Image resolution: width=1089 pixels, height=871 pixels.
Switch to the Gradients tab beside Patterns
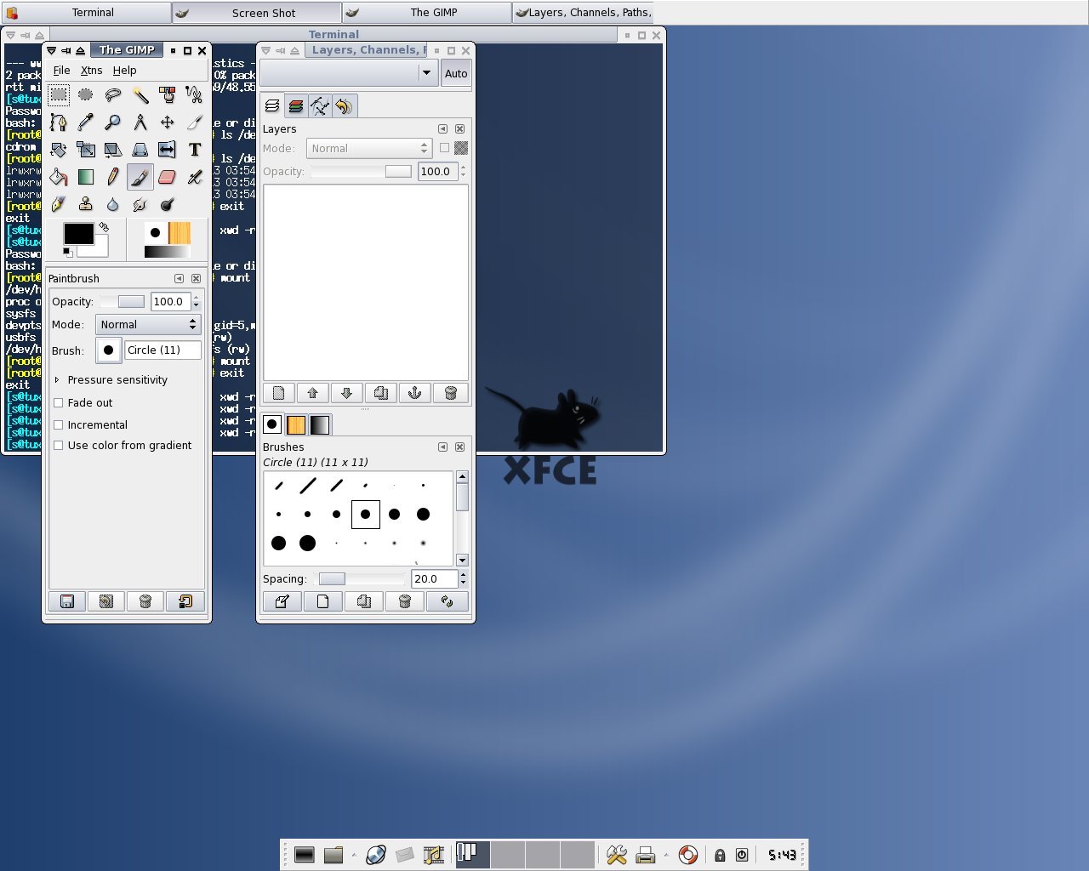pyautogui.click(x=320, y=424)
